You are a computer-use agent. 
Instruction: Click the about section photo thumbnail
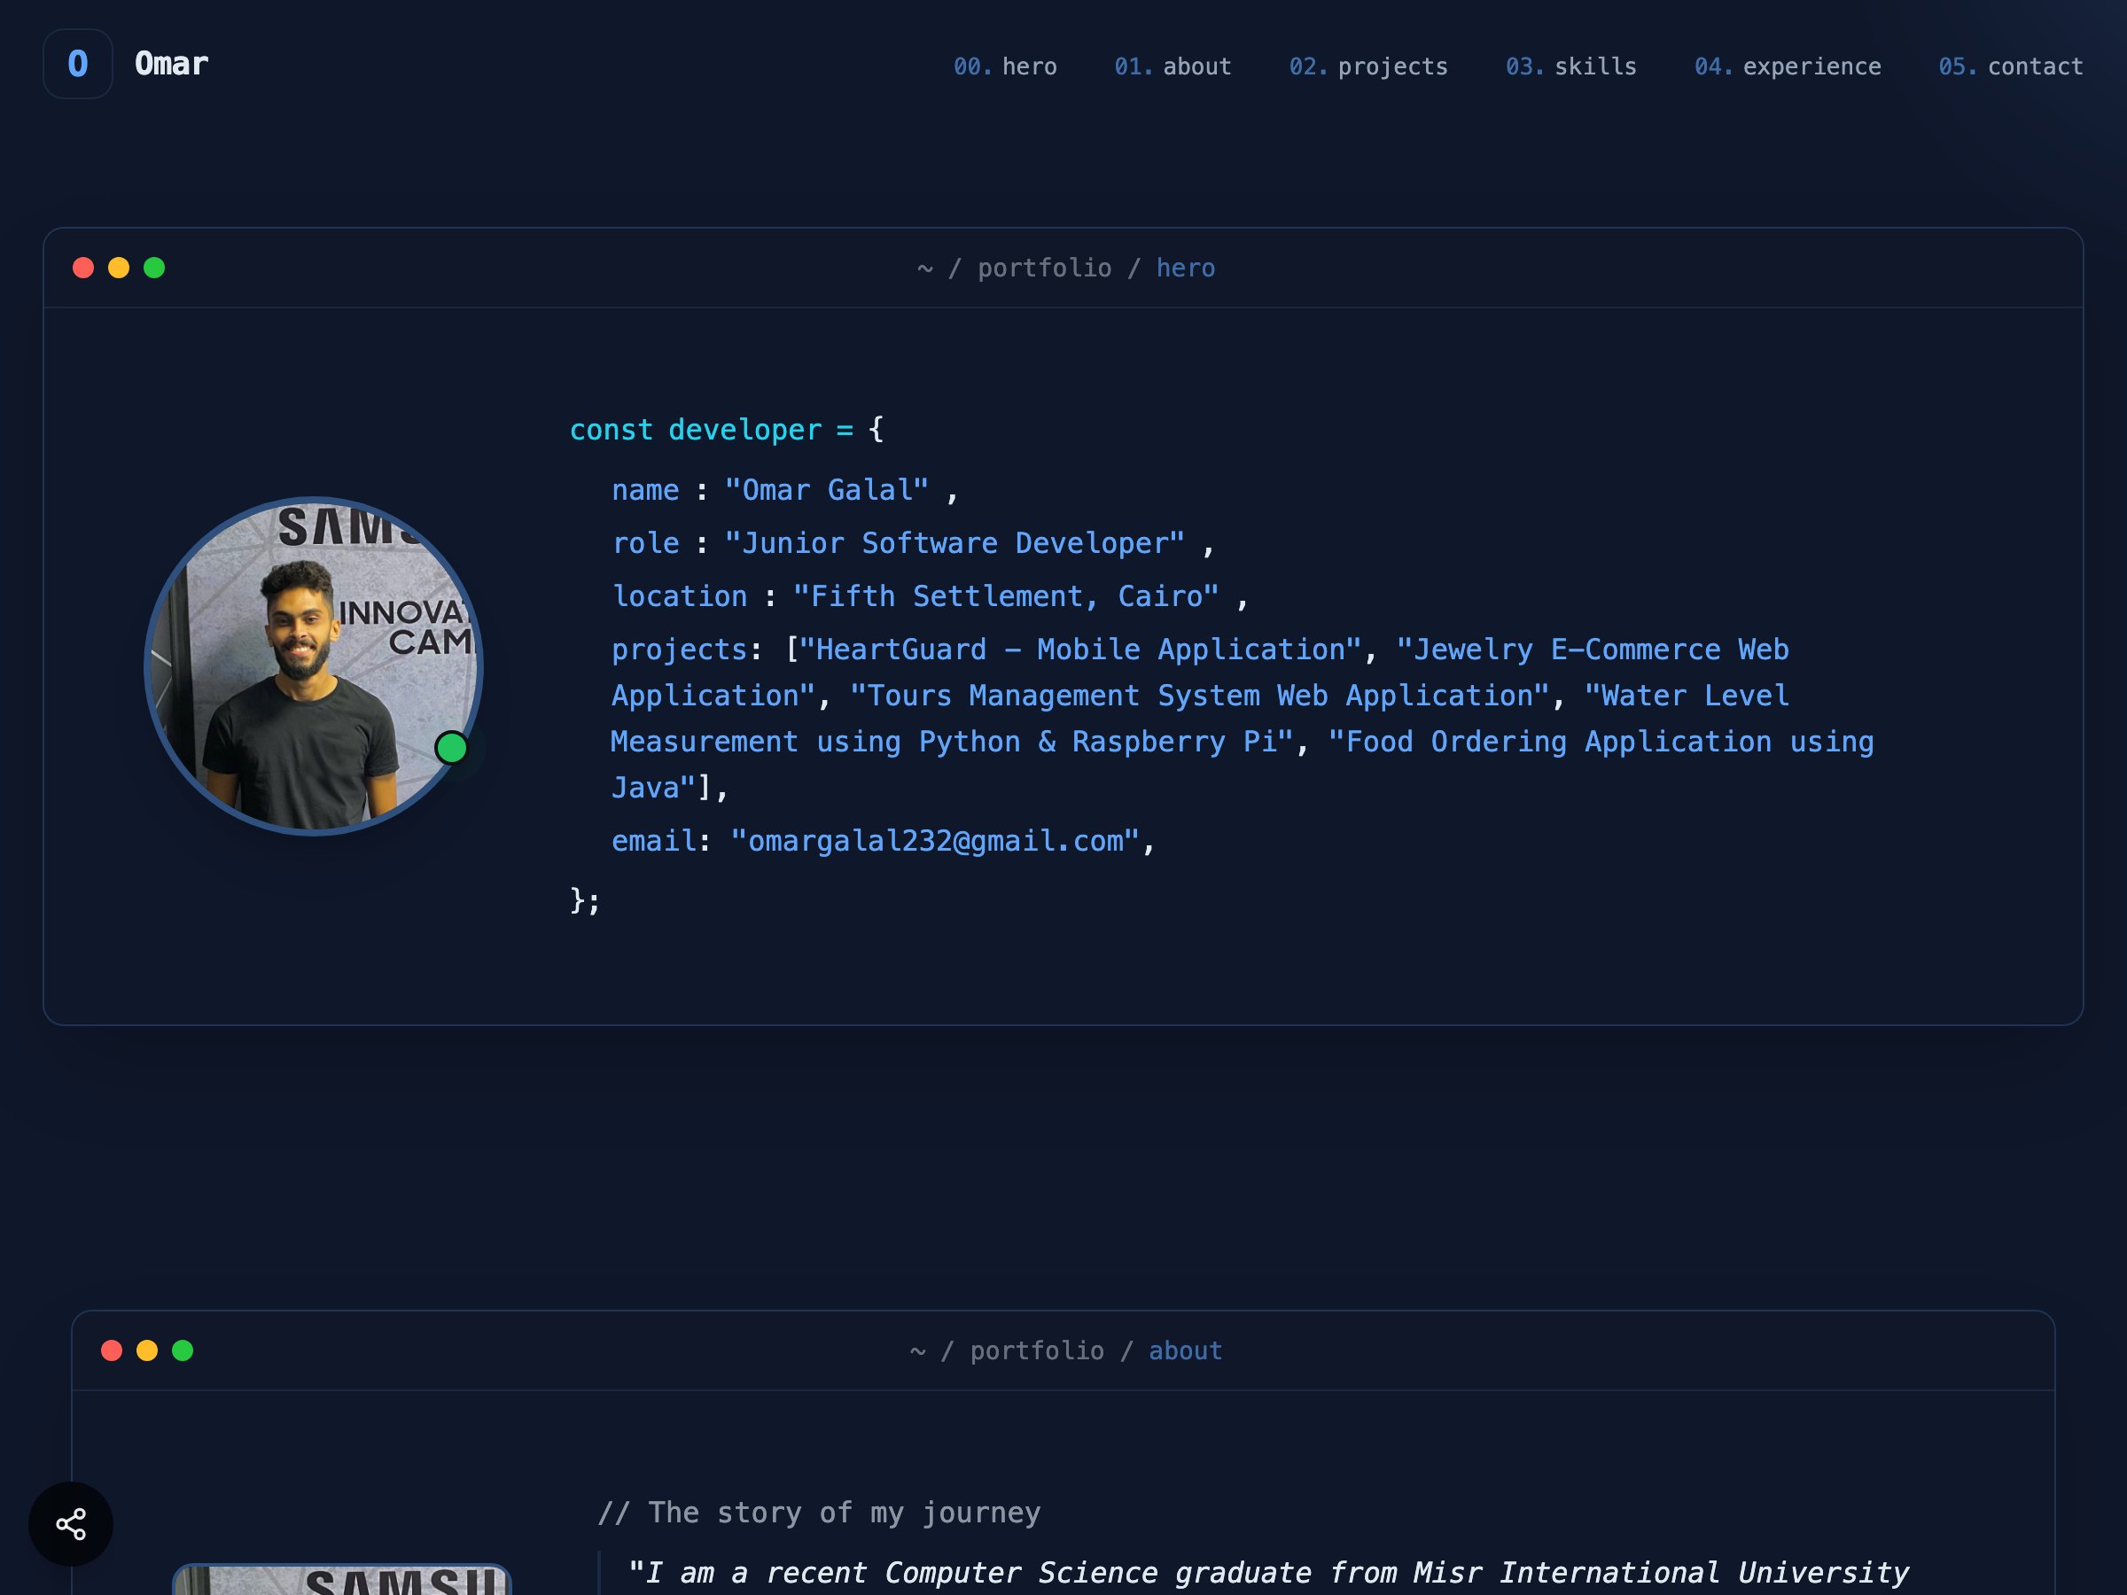coord(341,1579)
